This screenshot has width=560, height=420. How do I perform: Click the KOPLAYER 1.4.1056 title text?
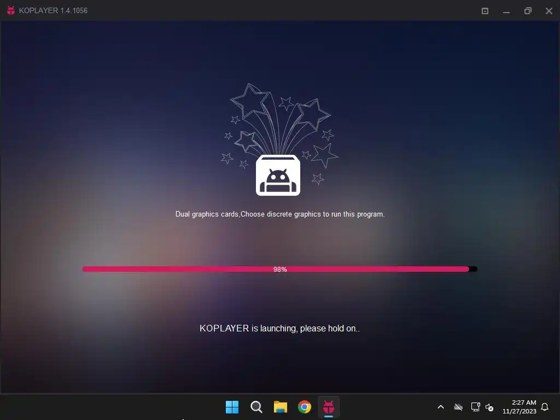[x=53, y=11]
